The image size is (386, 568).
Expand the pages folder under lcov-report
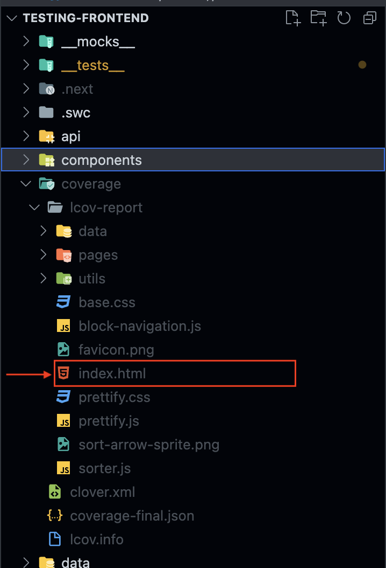pyautogui.click(x=44, y=254)
